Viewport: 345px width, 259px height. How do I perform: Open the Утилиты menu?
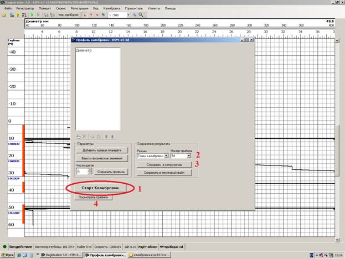click(154, 8)
